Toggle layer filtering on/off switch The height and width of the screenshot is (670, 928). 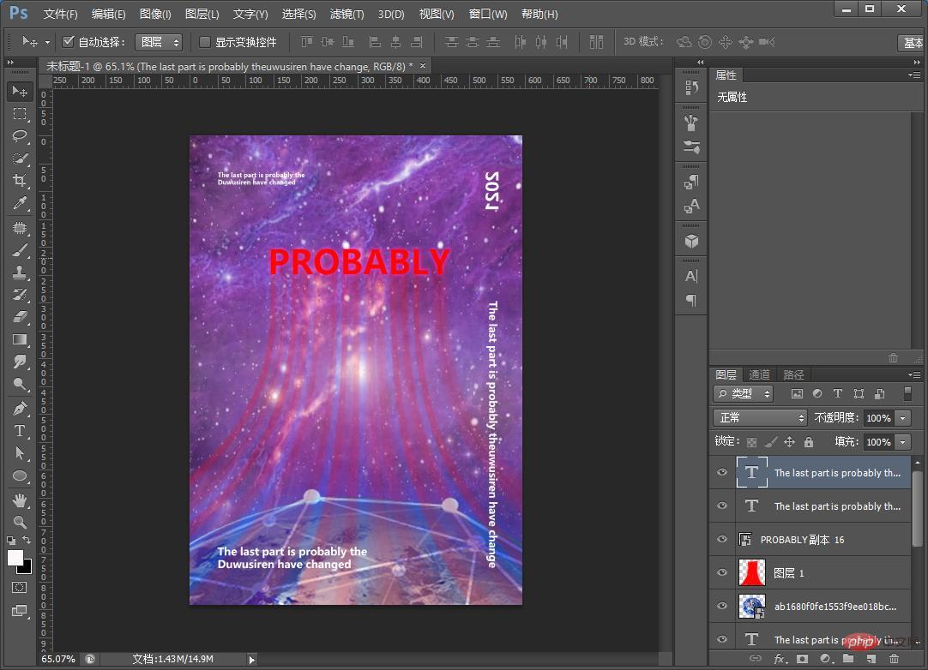coord(908,393)
